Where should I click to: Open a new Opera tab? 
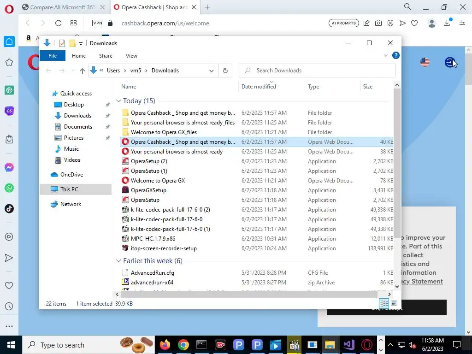click(207, 7)
